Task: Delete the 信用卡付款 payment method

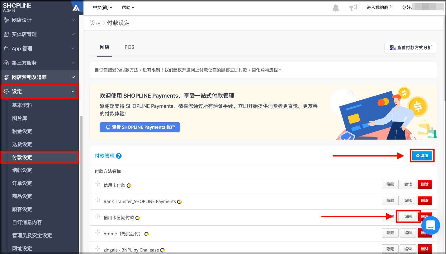Action: pyautogui.click(x=425, y=184)
